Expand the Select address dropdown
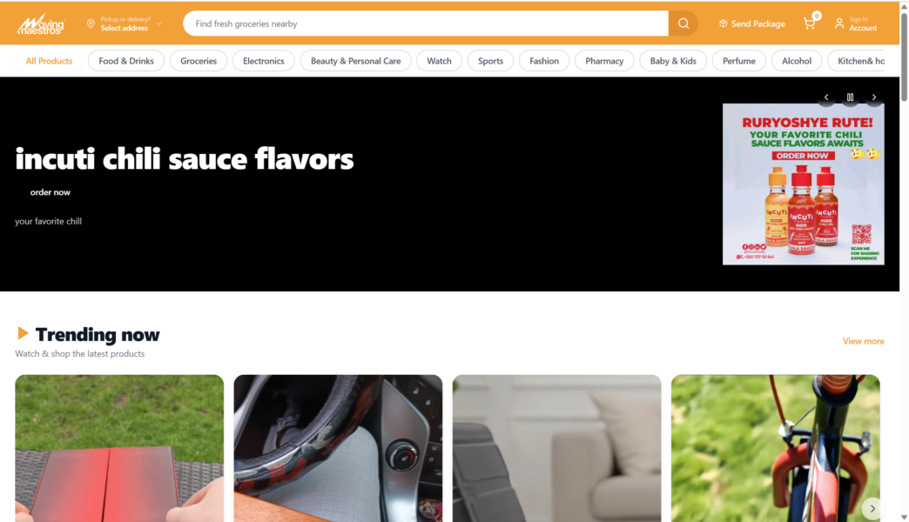 (158, 23)
